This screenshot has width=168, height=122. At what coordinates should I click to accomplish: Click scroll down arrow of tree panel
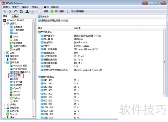click(x=34, y=117)
